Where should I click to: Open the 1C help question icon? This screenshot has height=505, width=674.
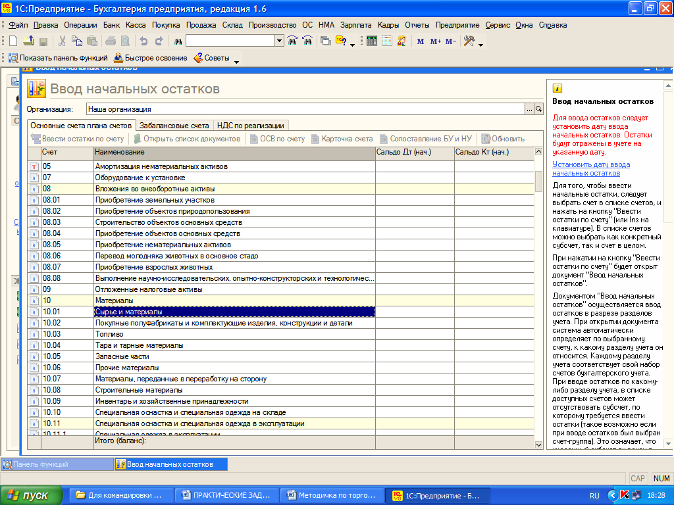342,41
